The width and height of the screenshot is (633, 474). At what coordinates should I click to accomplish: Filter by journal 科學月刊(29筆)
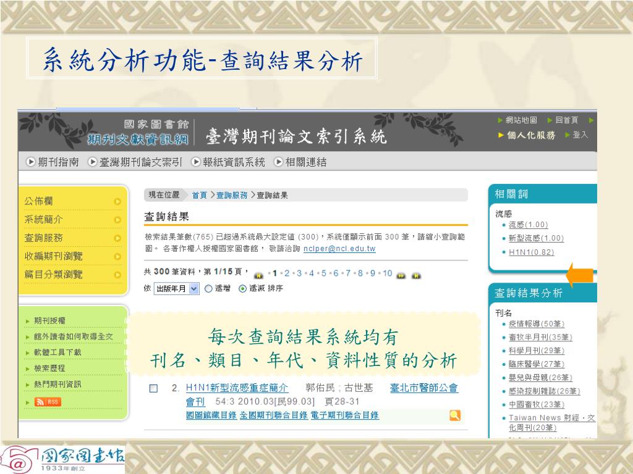click(537, 351)
